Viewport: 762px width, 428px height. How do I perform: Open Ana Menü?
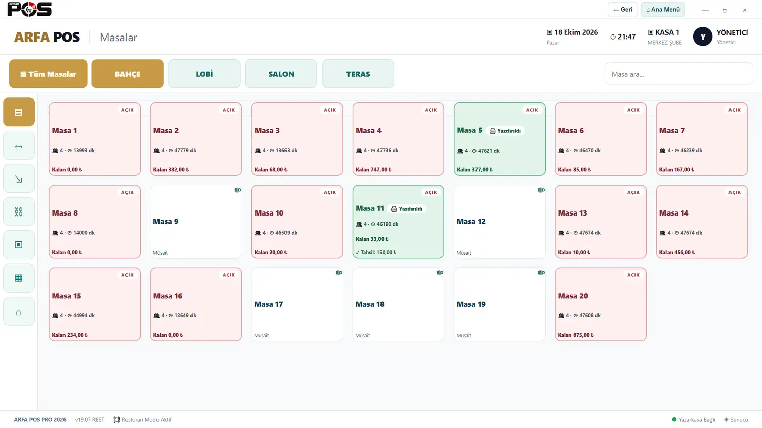click(x=663, y=10)
